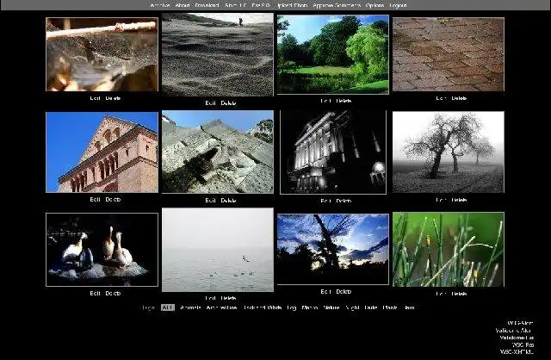551x360 pixels.
Task: Edit the foggy bare tree photo
Action: [442, 200]
